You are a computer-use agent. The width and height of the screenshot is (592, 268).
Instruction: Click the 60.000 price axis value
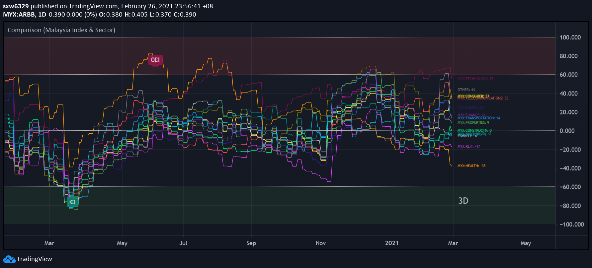pyautogui.click(x=568, y=75)
